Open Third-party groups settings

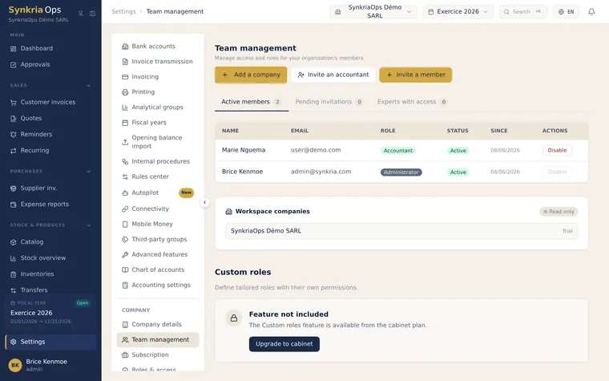point(158,240)
